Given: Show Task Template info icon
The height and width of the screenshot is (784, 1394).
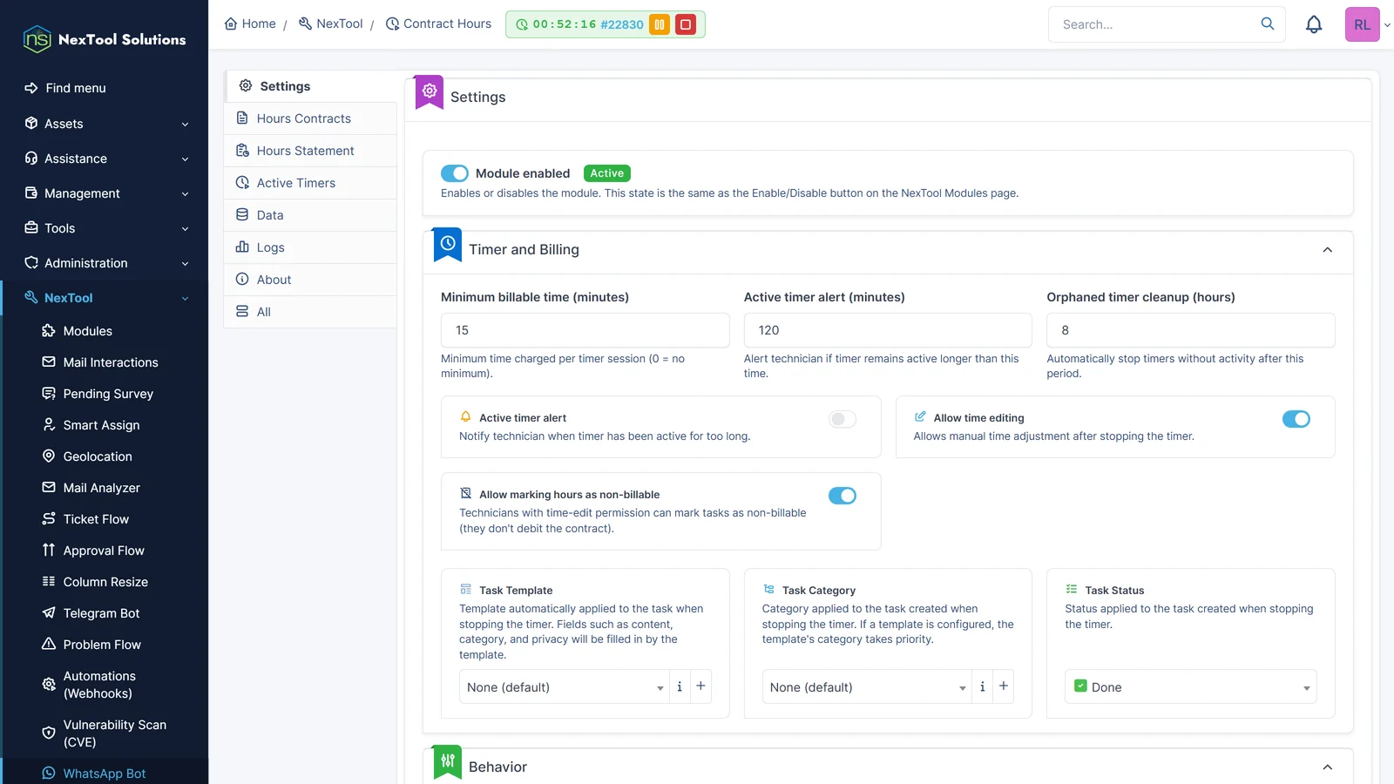Looking at the screenshot, I should (x=680, y=686).
